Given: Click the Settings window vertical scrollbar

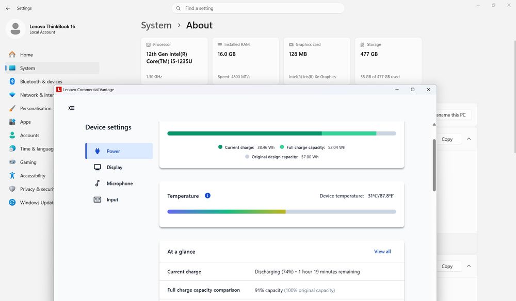Looking at the screenshot, I should [514, 96].
